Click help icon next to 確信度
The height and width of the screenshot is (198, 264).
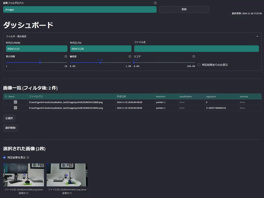(x=130, y=56)
